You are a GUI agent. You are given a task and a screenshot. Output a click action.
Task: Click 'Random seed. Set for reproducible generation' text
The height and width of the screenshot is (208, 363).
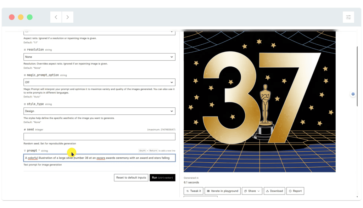pyautogui.click(x=50, y=144)
